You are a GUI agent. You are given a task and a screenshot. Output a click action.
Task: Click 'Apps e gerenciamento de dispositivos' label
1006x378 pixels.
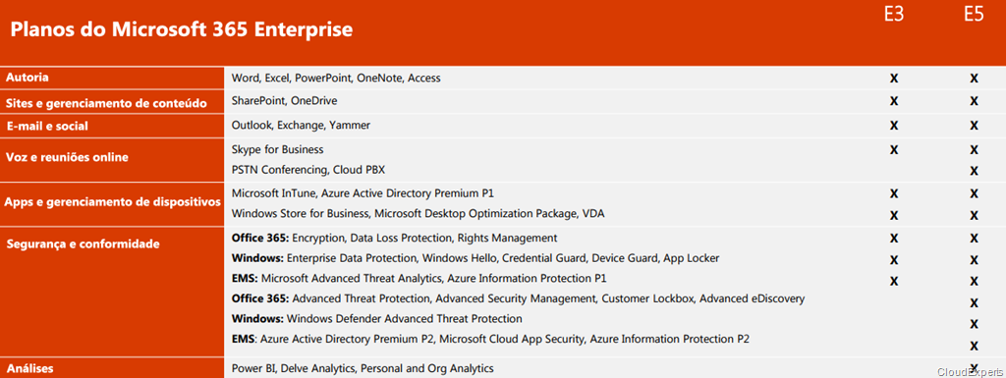click(x=112, y=202)
